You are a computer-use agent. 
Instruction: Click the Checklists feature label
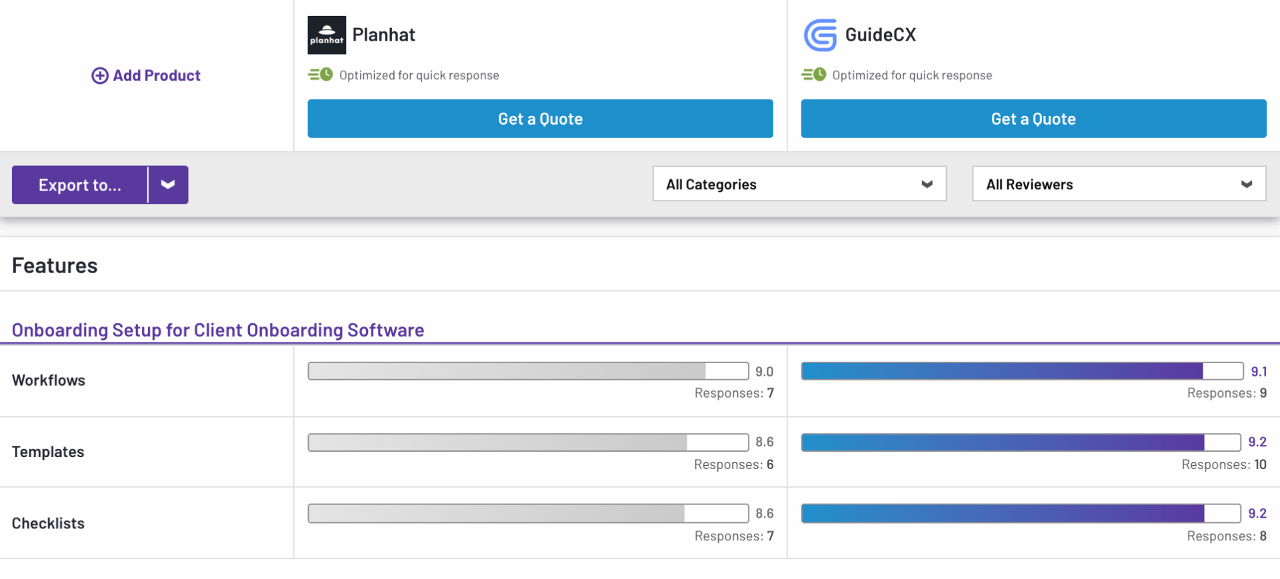point(48,524)
